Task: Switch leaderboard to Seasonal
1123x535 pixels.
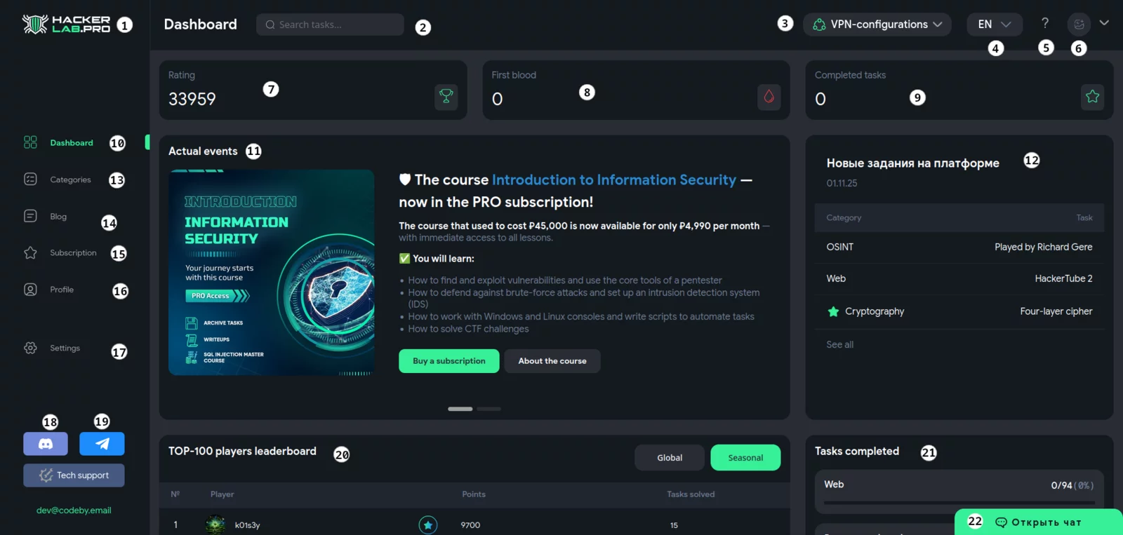Action: (745, 458)
